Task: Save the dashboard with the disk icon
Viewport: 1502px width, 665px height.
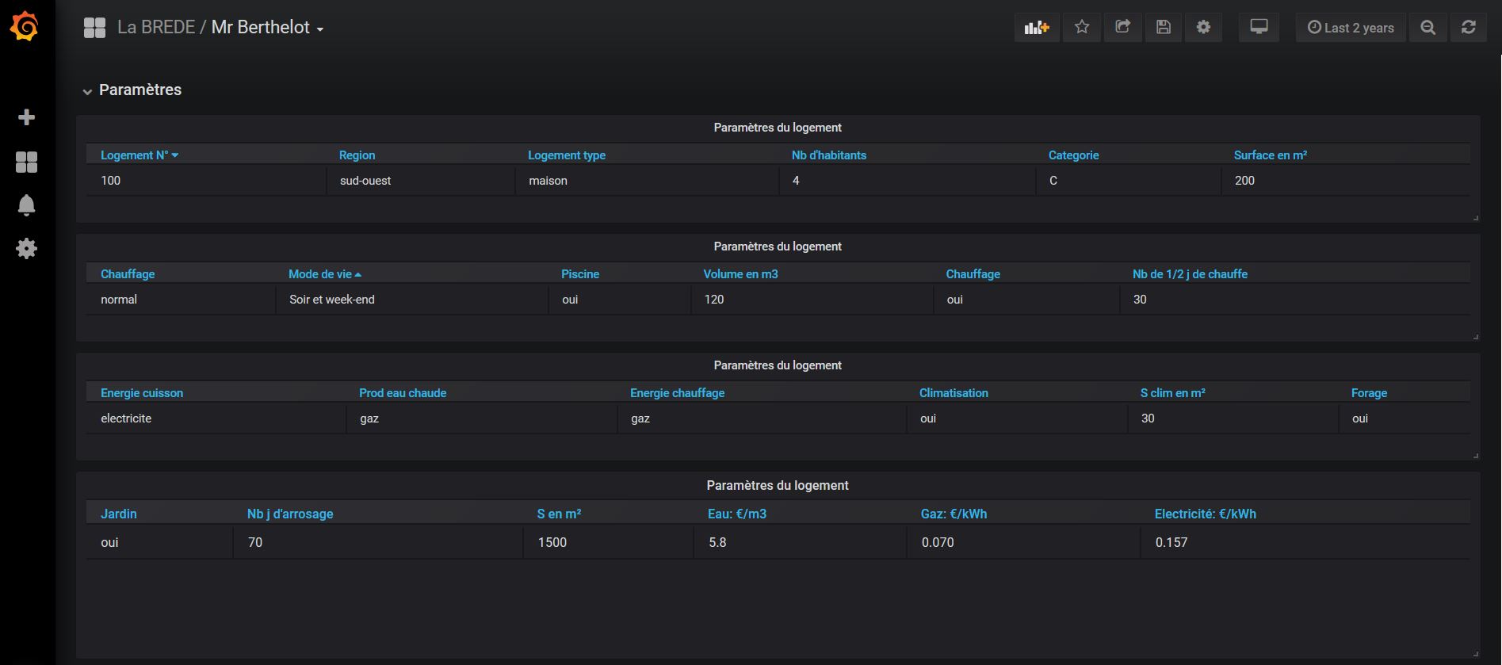Action: click(1163, 28)
